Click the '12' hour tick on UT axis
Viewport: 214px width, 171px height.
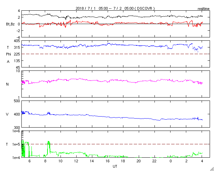pyautogui.click(x=76, y=161)
